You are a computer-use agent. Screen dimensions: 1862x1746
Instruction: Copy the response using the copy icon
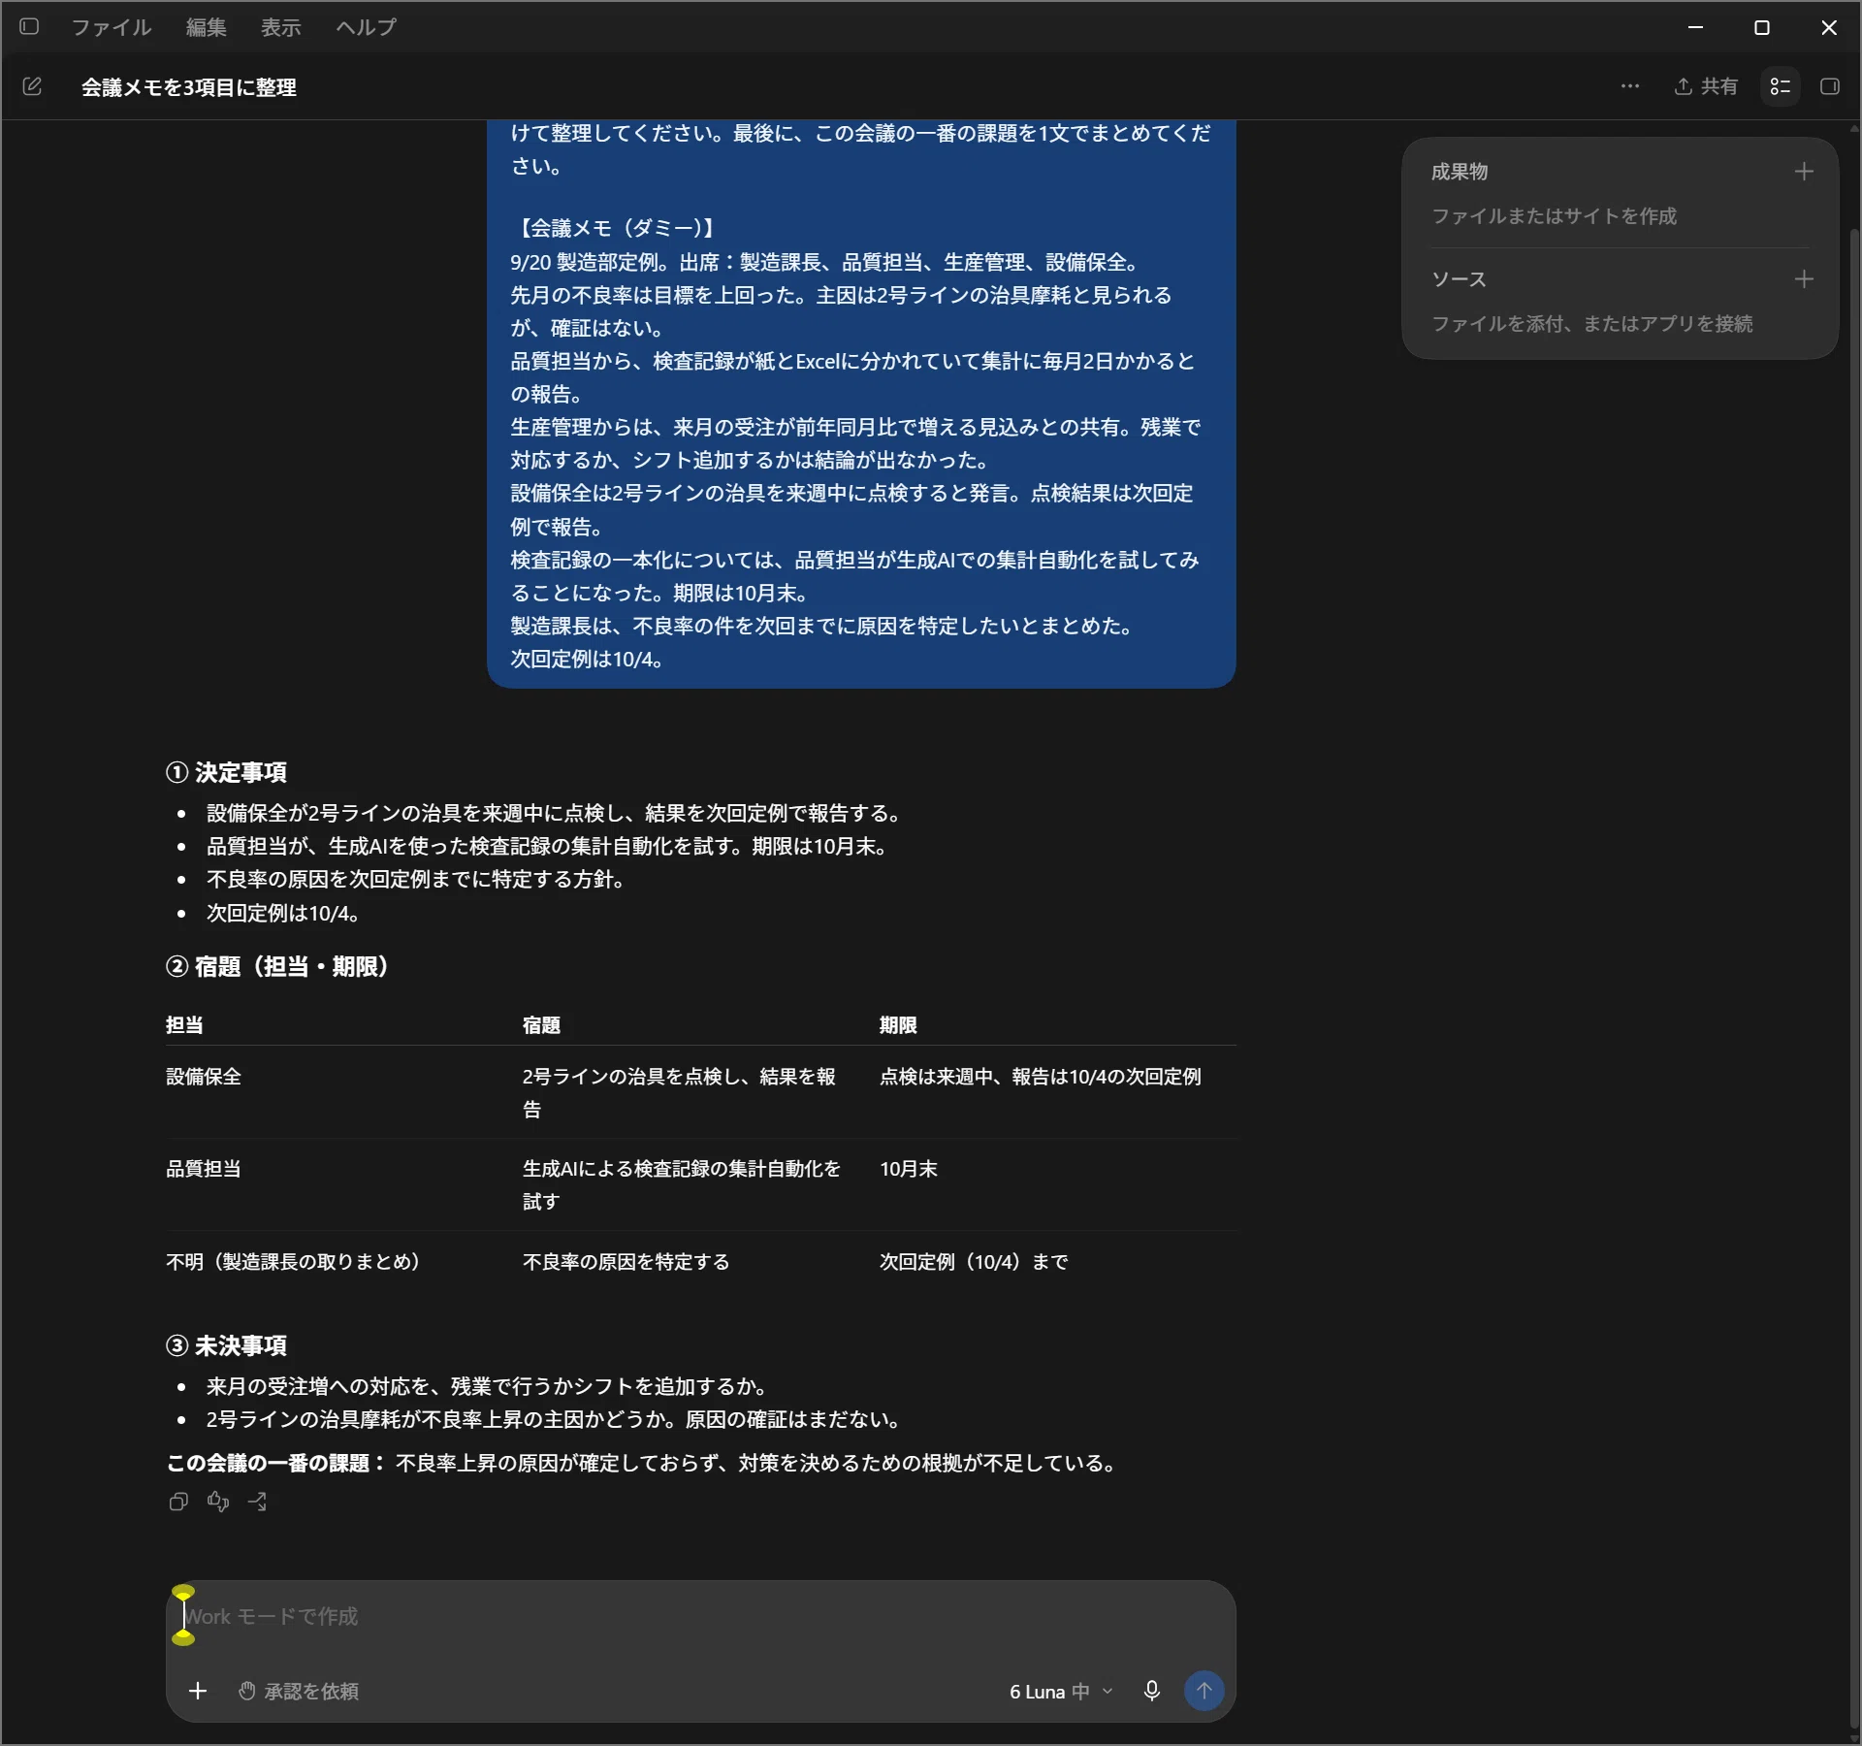pos(178,1502)
